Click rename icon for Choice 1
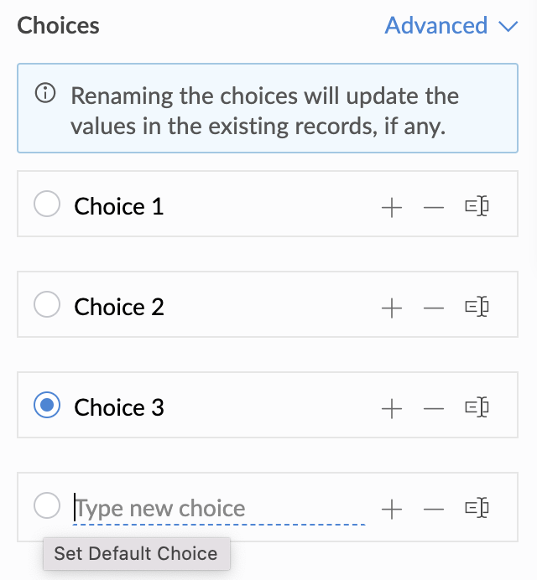537x580 pixels. [477, 206]
